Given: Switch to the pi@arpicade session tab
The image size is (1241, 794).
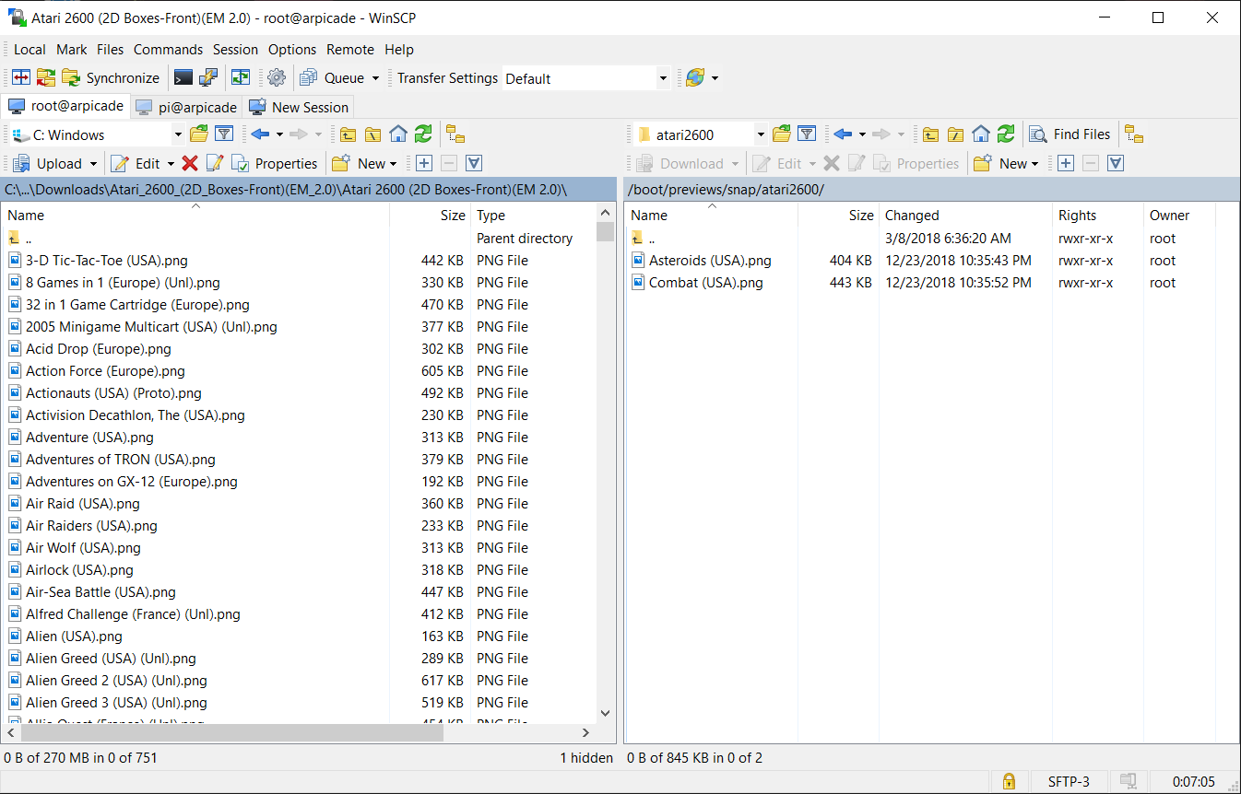Looking at the screenshot, I should (x=186, y=107).
